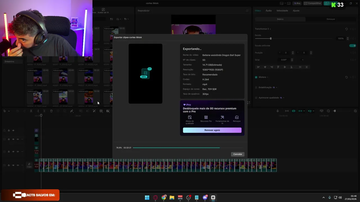Open the Ajuste tab

click(296, 11)
